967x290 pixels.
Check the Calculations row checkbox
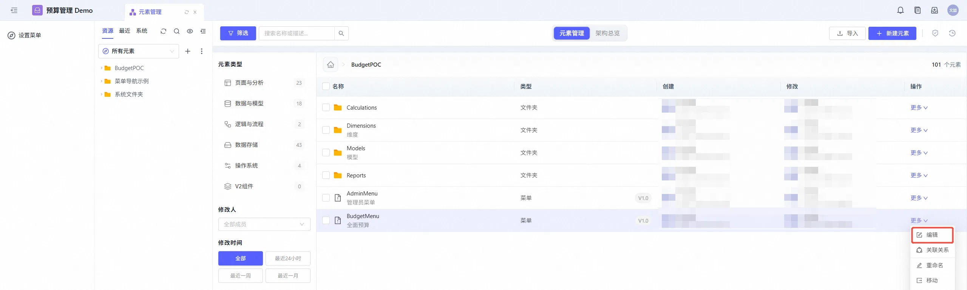click(x=326, y=108)
